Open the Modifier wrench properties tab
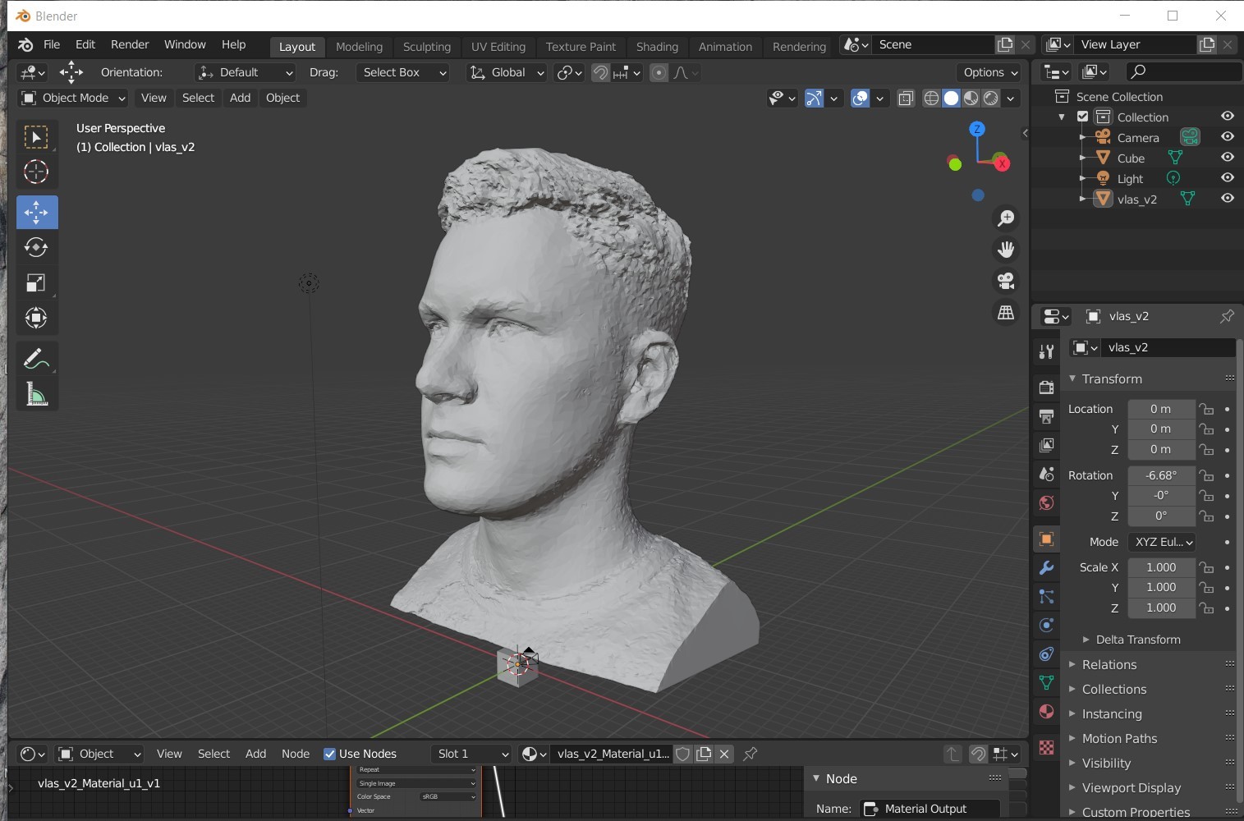 click(1046, 568)
